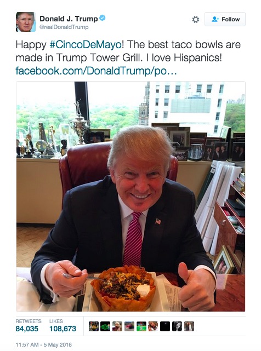
Task: Click the blue verified checkmark badge
Action: point(102,18)
